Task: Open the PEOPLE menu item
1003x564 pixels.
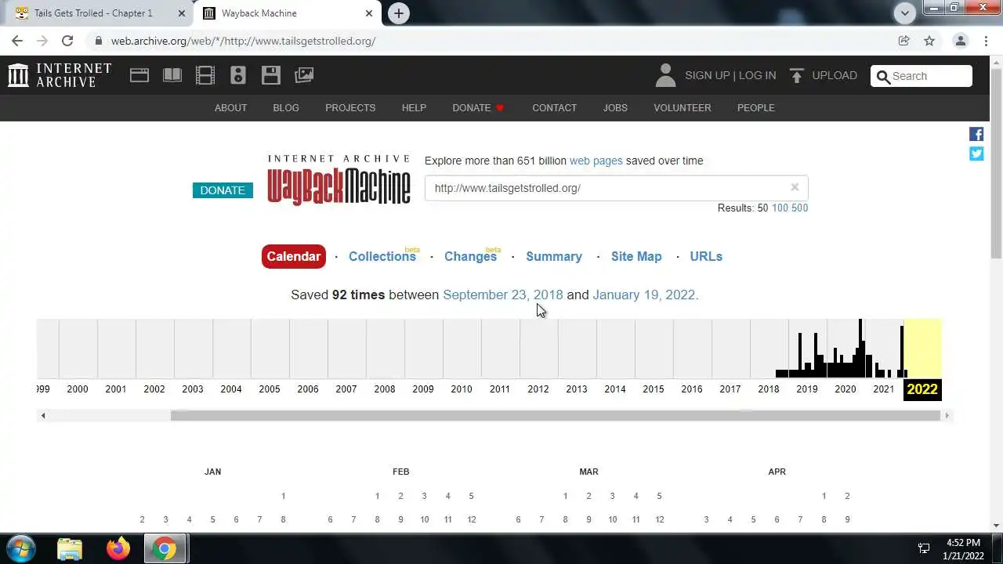Action: tap(755, 108)
